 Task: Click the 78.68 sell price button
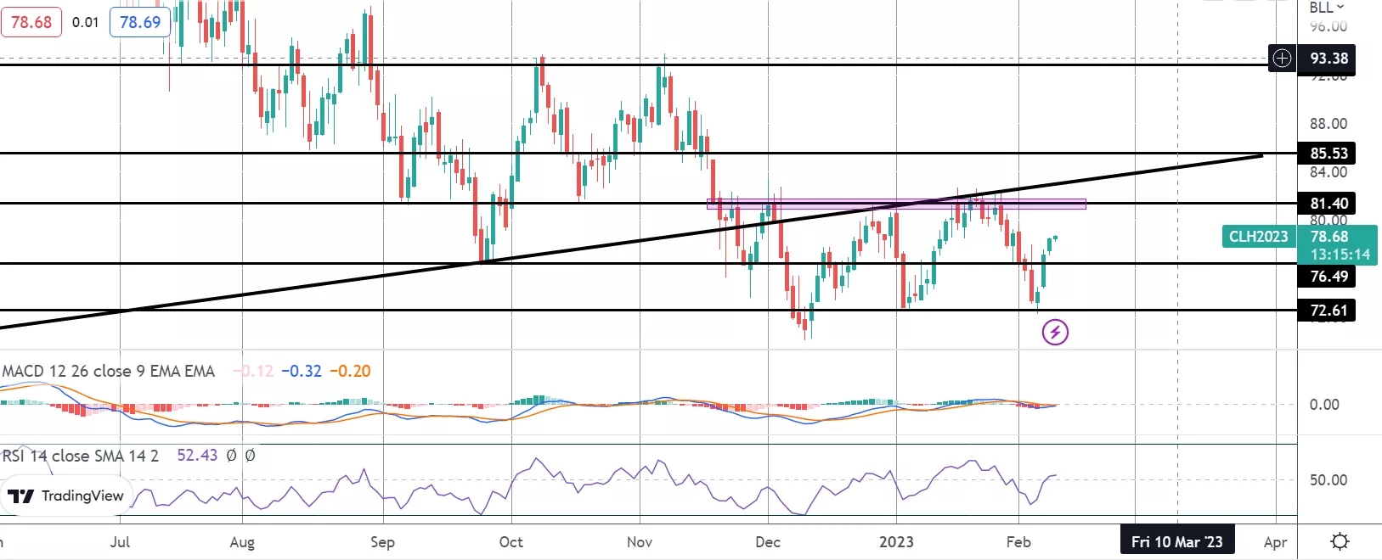point(31,22)
